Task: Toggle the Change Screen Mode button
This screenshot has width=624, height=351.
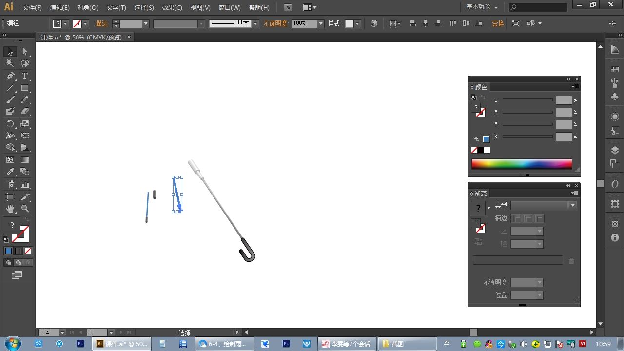Action: click(x=17, y=275)
